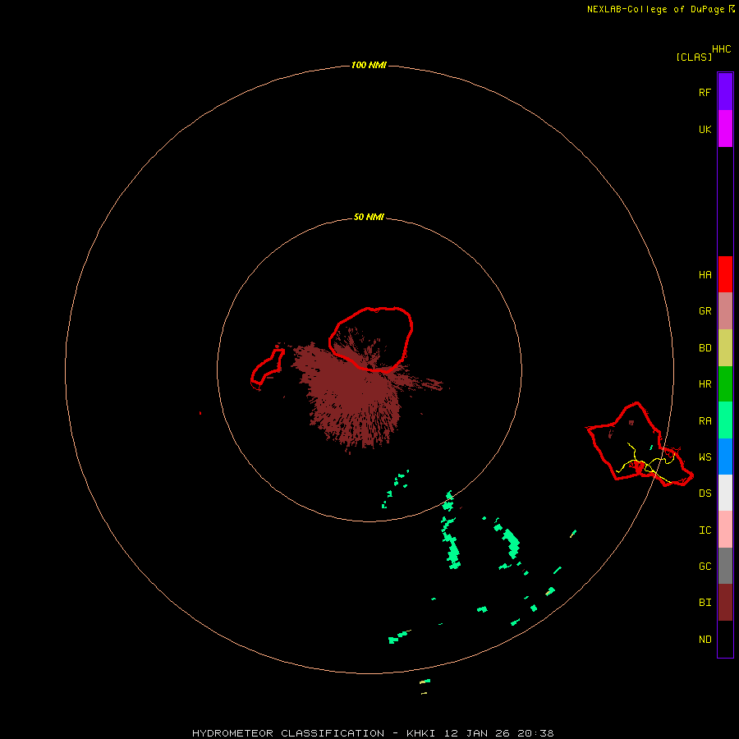Image resolution: width=739 pixels, height=739 pixels.
Task: Click the HHC product label
Action: 721,49
